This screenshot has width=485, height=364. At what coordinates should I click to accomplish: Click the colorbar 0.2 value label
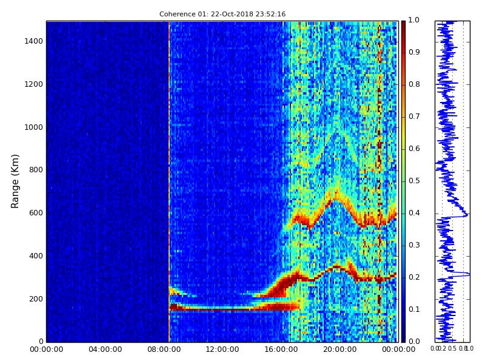coord(414,277)
